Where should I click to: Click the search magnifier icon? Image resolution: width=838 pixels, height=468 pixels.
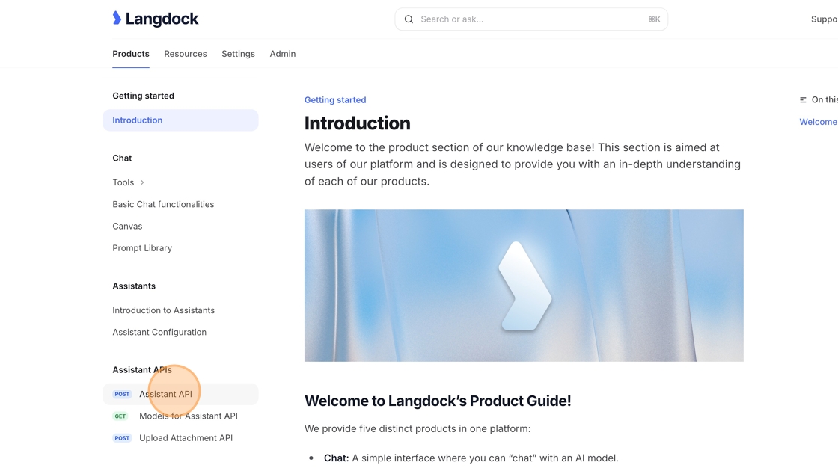[409, 19]
